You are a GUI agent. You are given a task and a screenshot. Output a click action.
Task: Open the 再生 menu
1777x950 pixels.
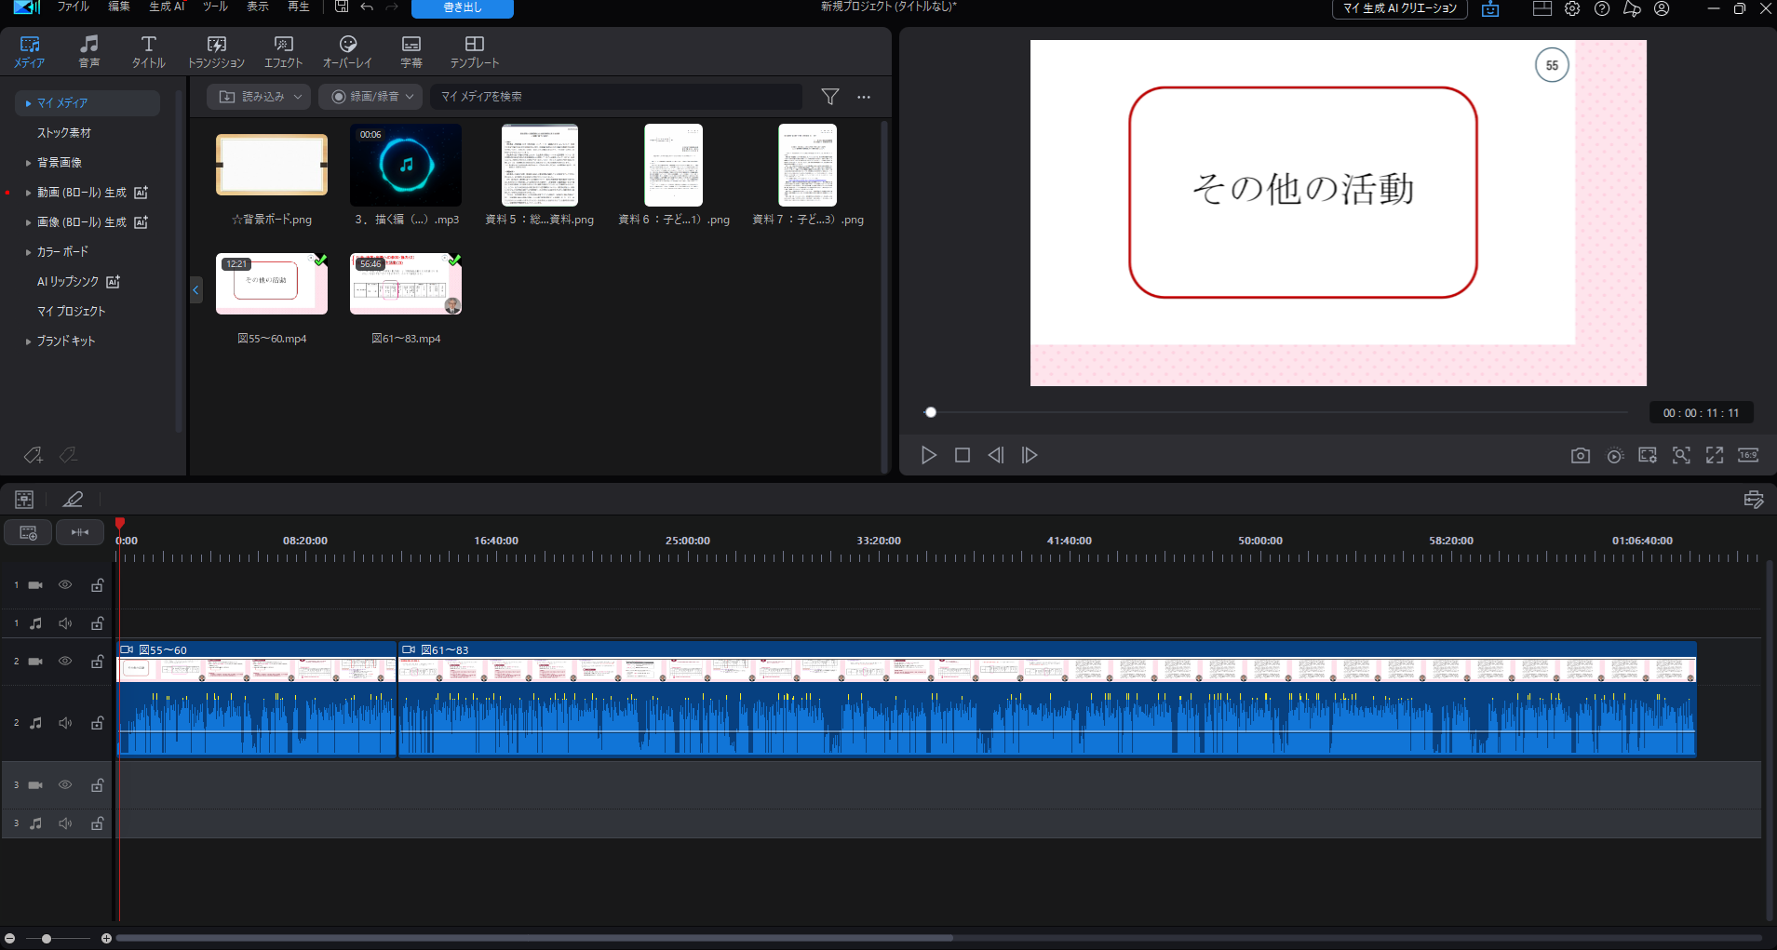point(298,7)
